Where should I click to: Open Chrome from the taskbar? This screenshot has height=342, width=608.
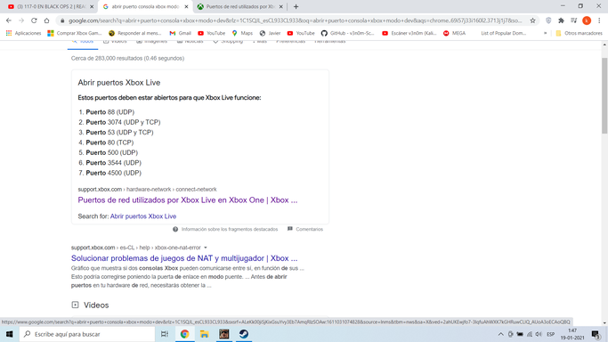coord(184,334)
